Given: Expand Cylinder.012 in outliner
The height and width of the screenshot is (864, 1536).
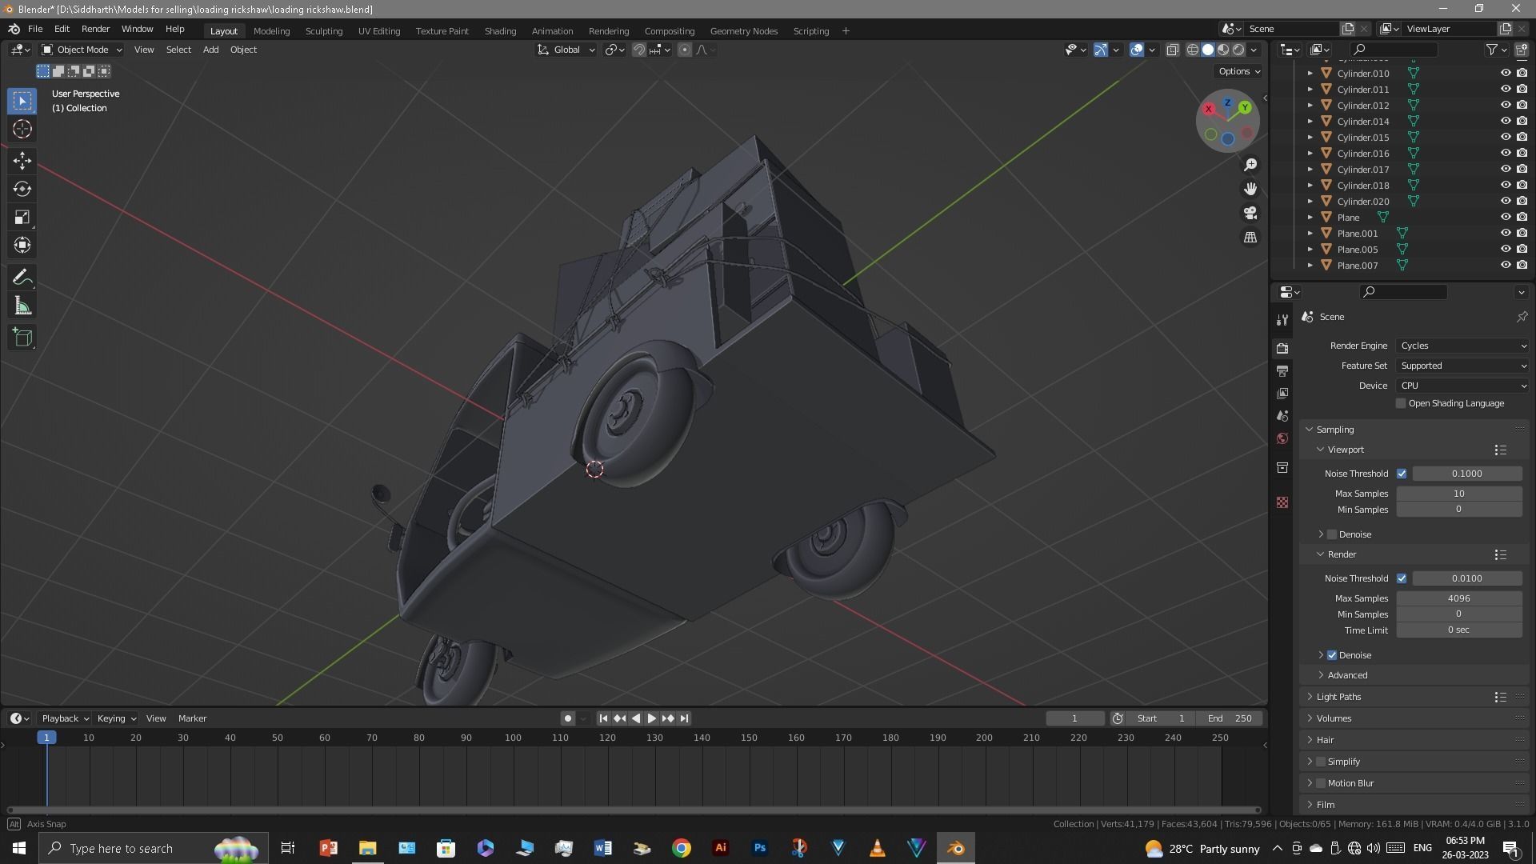Looking at the screenshot, I should click(1310, 105).
